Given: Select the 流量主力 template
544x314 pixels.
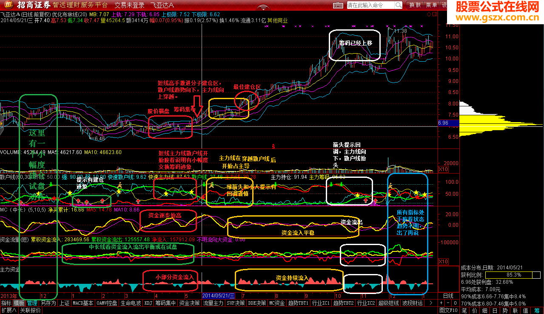Looking at the screenshot, I should [x=213, y=303].
